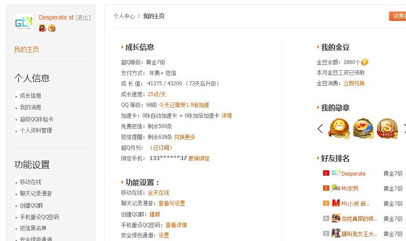Image resolution: width=406 pixels, height=241 pixels.
Task: Open Desperate st username link
Action: point(56,17)
